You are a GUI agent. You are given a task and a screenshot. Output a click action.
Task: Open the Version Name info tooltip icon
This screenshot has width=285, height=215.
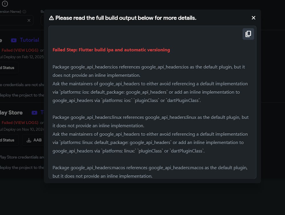[x=24, y=11]
